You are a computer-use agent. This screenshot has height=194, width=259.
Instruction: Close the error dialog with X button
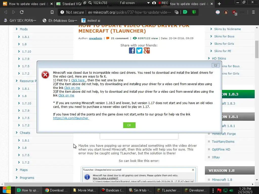[215, 65]
